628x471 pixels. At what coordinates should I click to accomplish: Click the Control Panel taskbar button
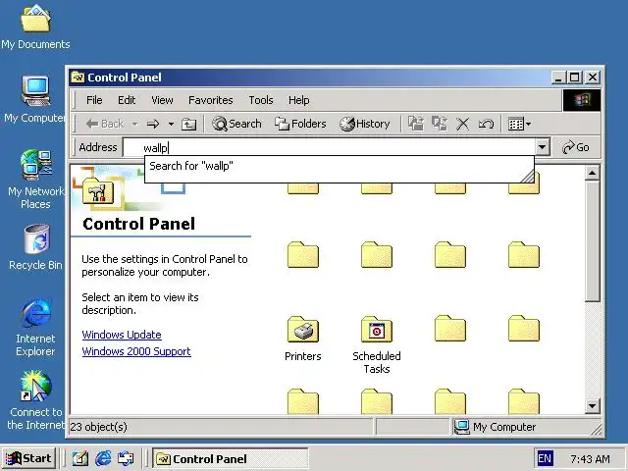(231, 458)
